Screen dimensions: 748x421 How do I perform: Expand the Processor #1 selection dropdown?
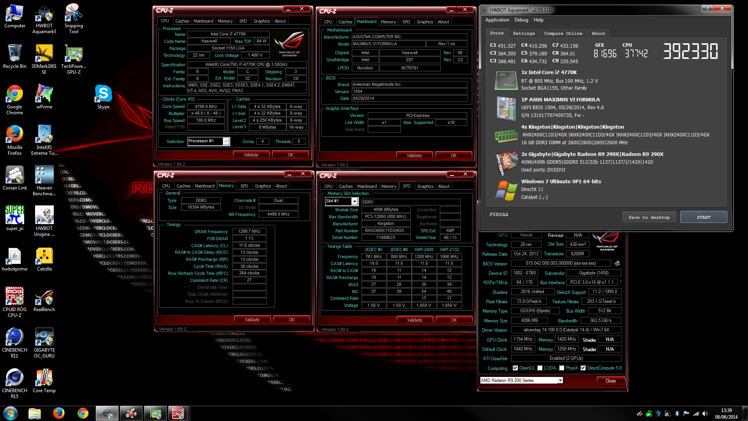pos(226,142)
